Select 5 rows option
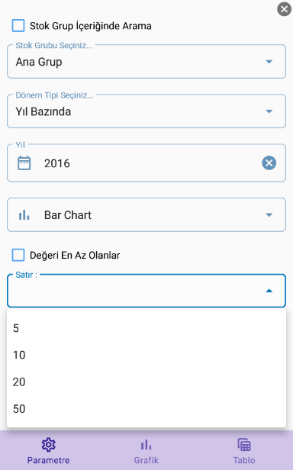Screen dimensions: 293x470 tap(146, 328)
